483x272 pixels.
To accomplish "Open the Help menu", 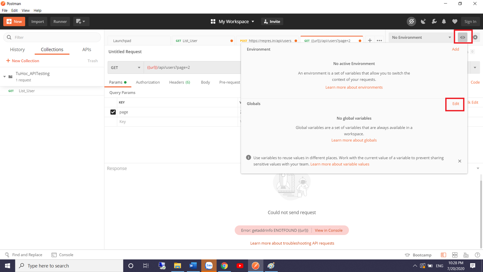I will [x=37, y=10].
